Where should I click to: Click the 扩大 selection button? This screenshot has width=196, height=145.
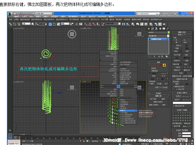point(164,76)
